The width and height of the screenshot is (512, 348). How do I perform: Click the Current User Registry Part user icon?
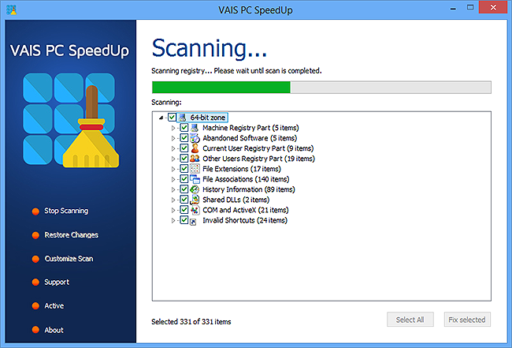coord(195,148)
